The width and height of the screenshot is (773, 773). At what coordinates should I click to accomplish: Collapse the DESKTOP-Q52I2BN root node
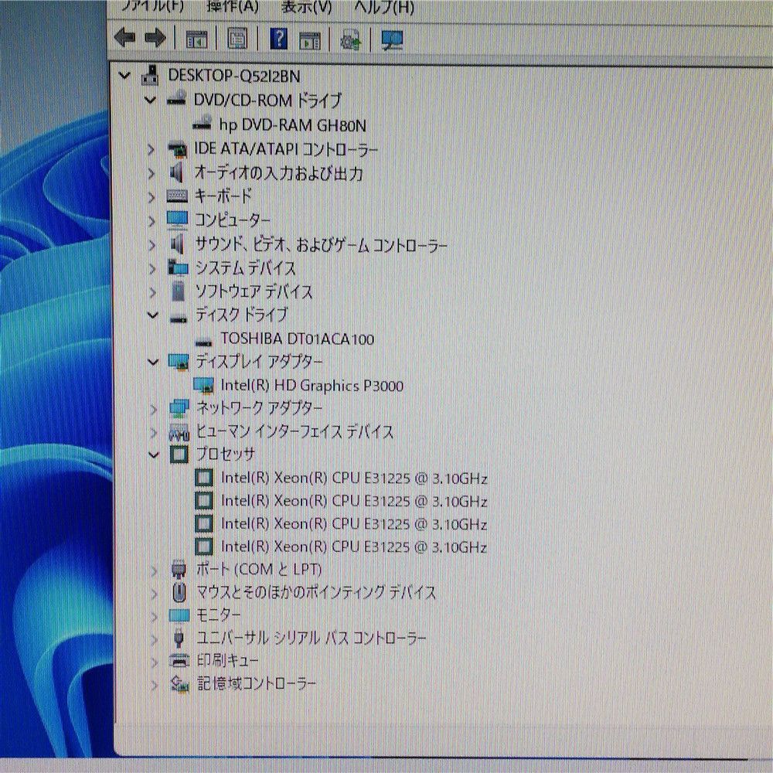124,76
